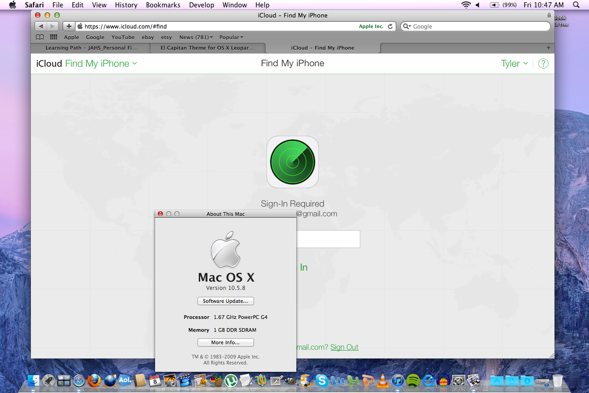Image resolution: width=589 pixels, height=393 pixels.
Task: Open the Launchpad rocket icon in Dock
Action: (48, 381)
